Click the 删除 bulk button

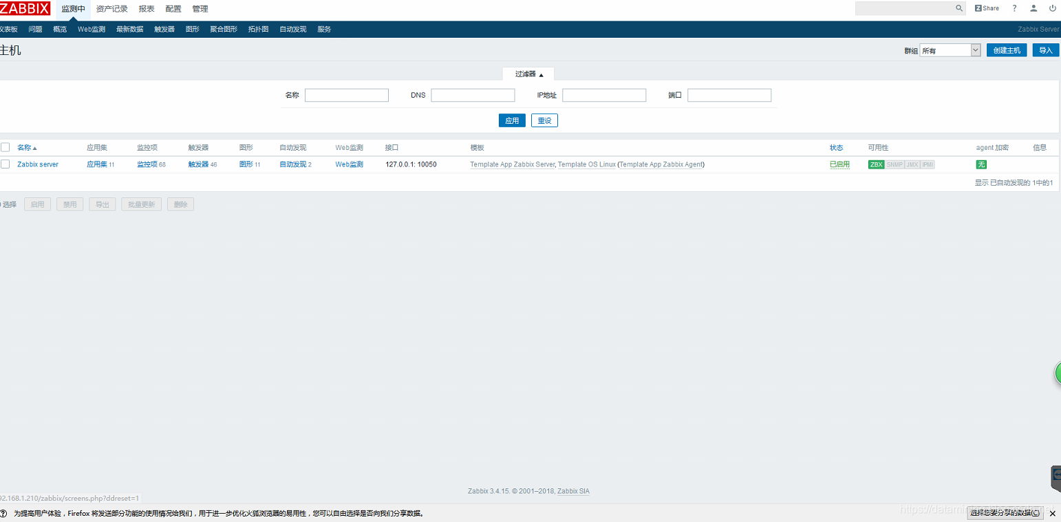click(180, 204)
